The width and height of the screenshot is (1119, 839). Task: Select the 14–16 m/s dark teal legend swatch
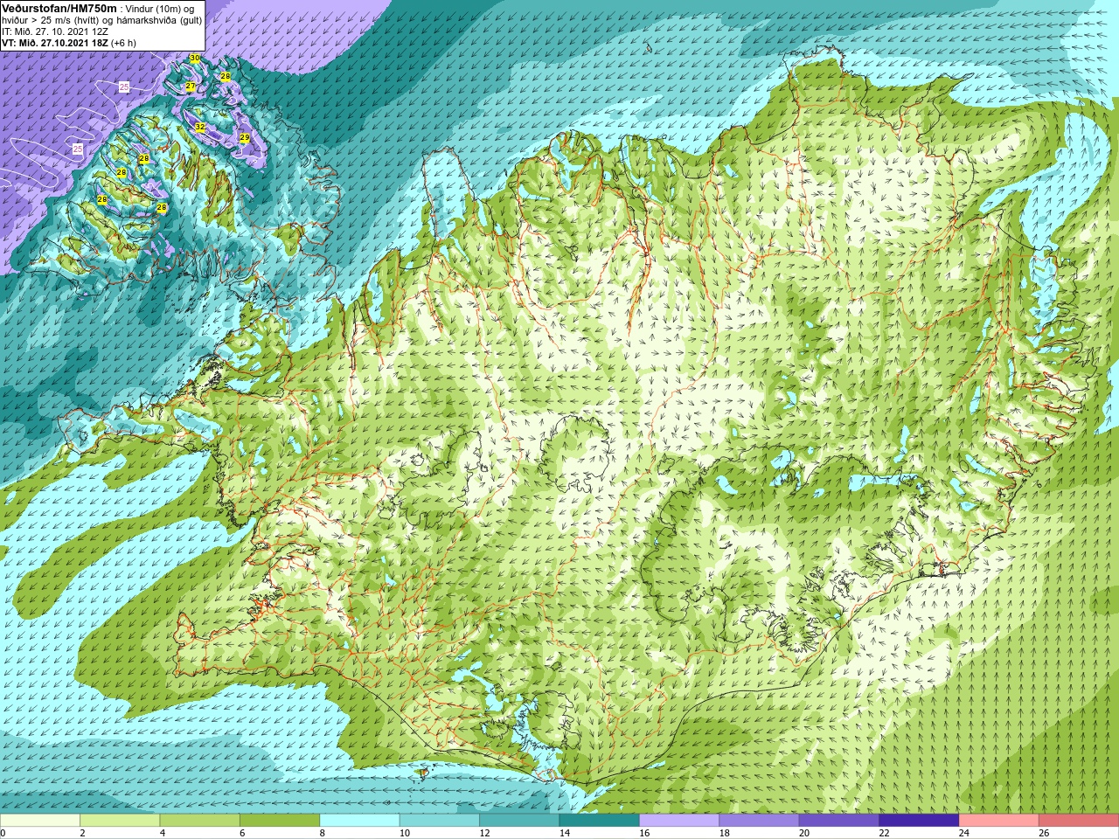pos(600,821)
